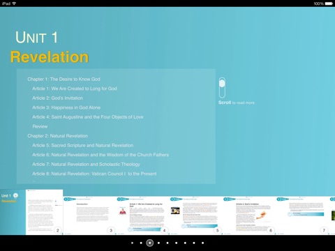
Task: Tap the small play arrow before chapter dots
Action: click(x=132, y=243)
